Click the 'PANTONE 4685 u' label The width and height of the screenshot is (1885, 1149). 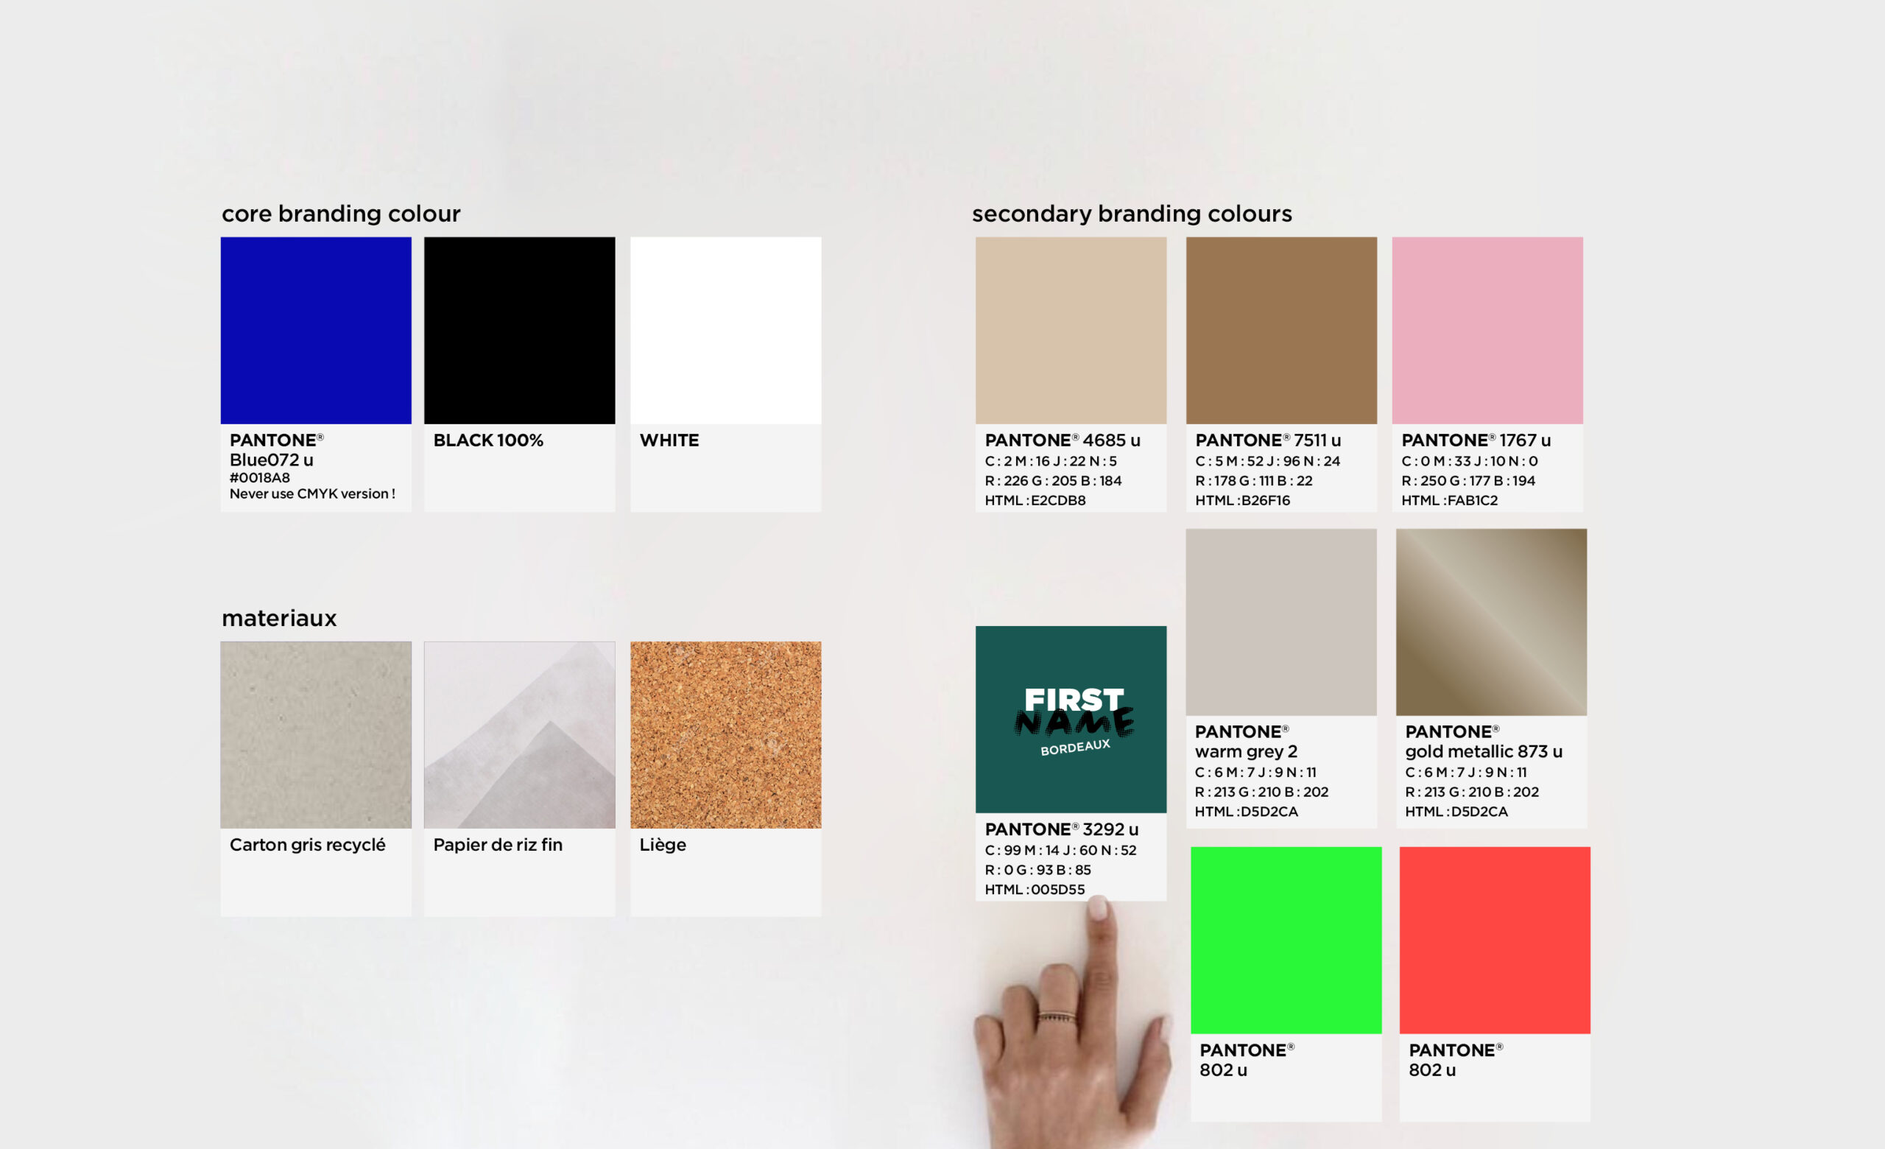[1063, 440]
